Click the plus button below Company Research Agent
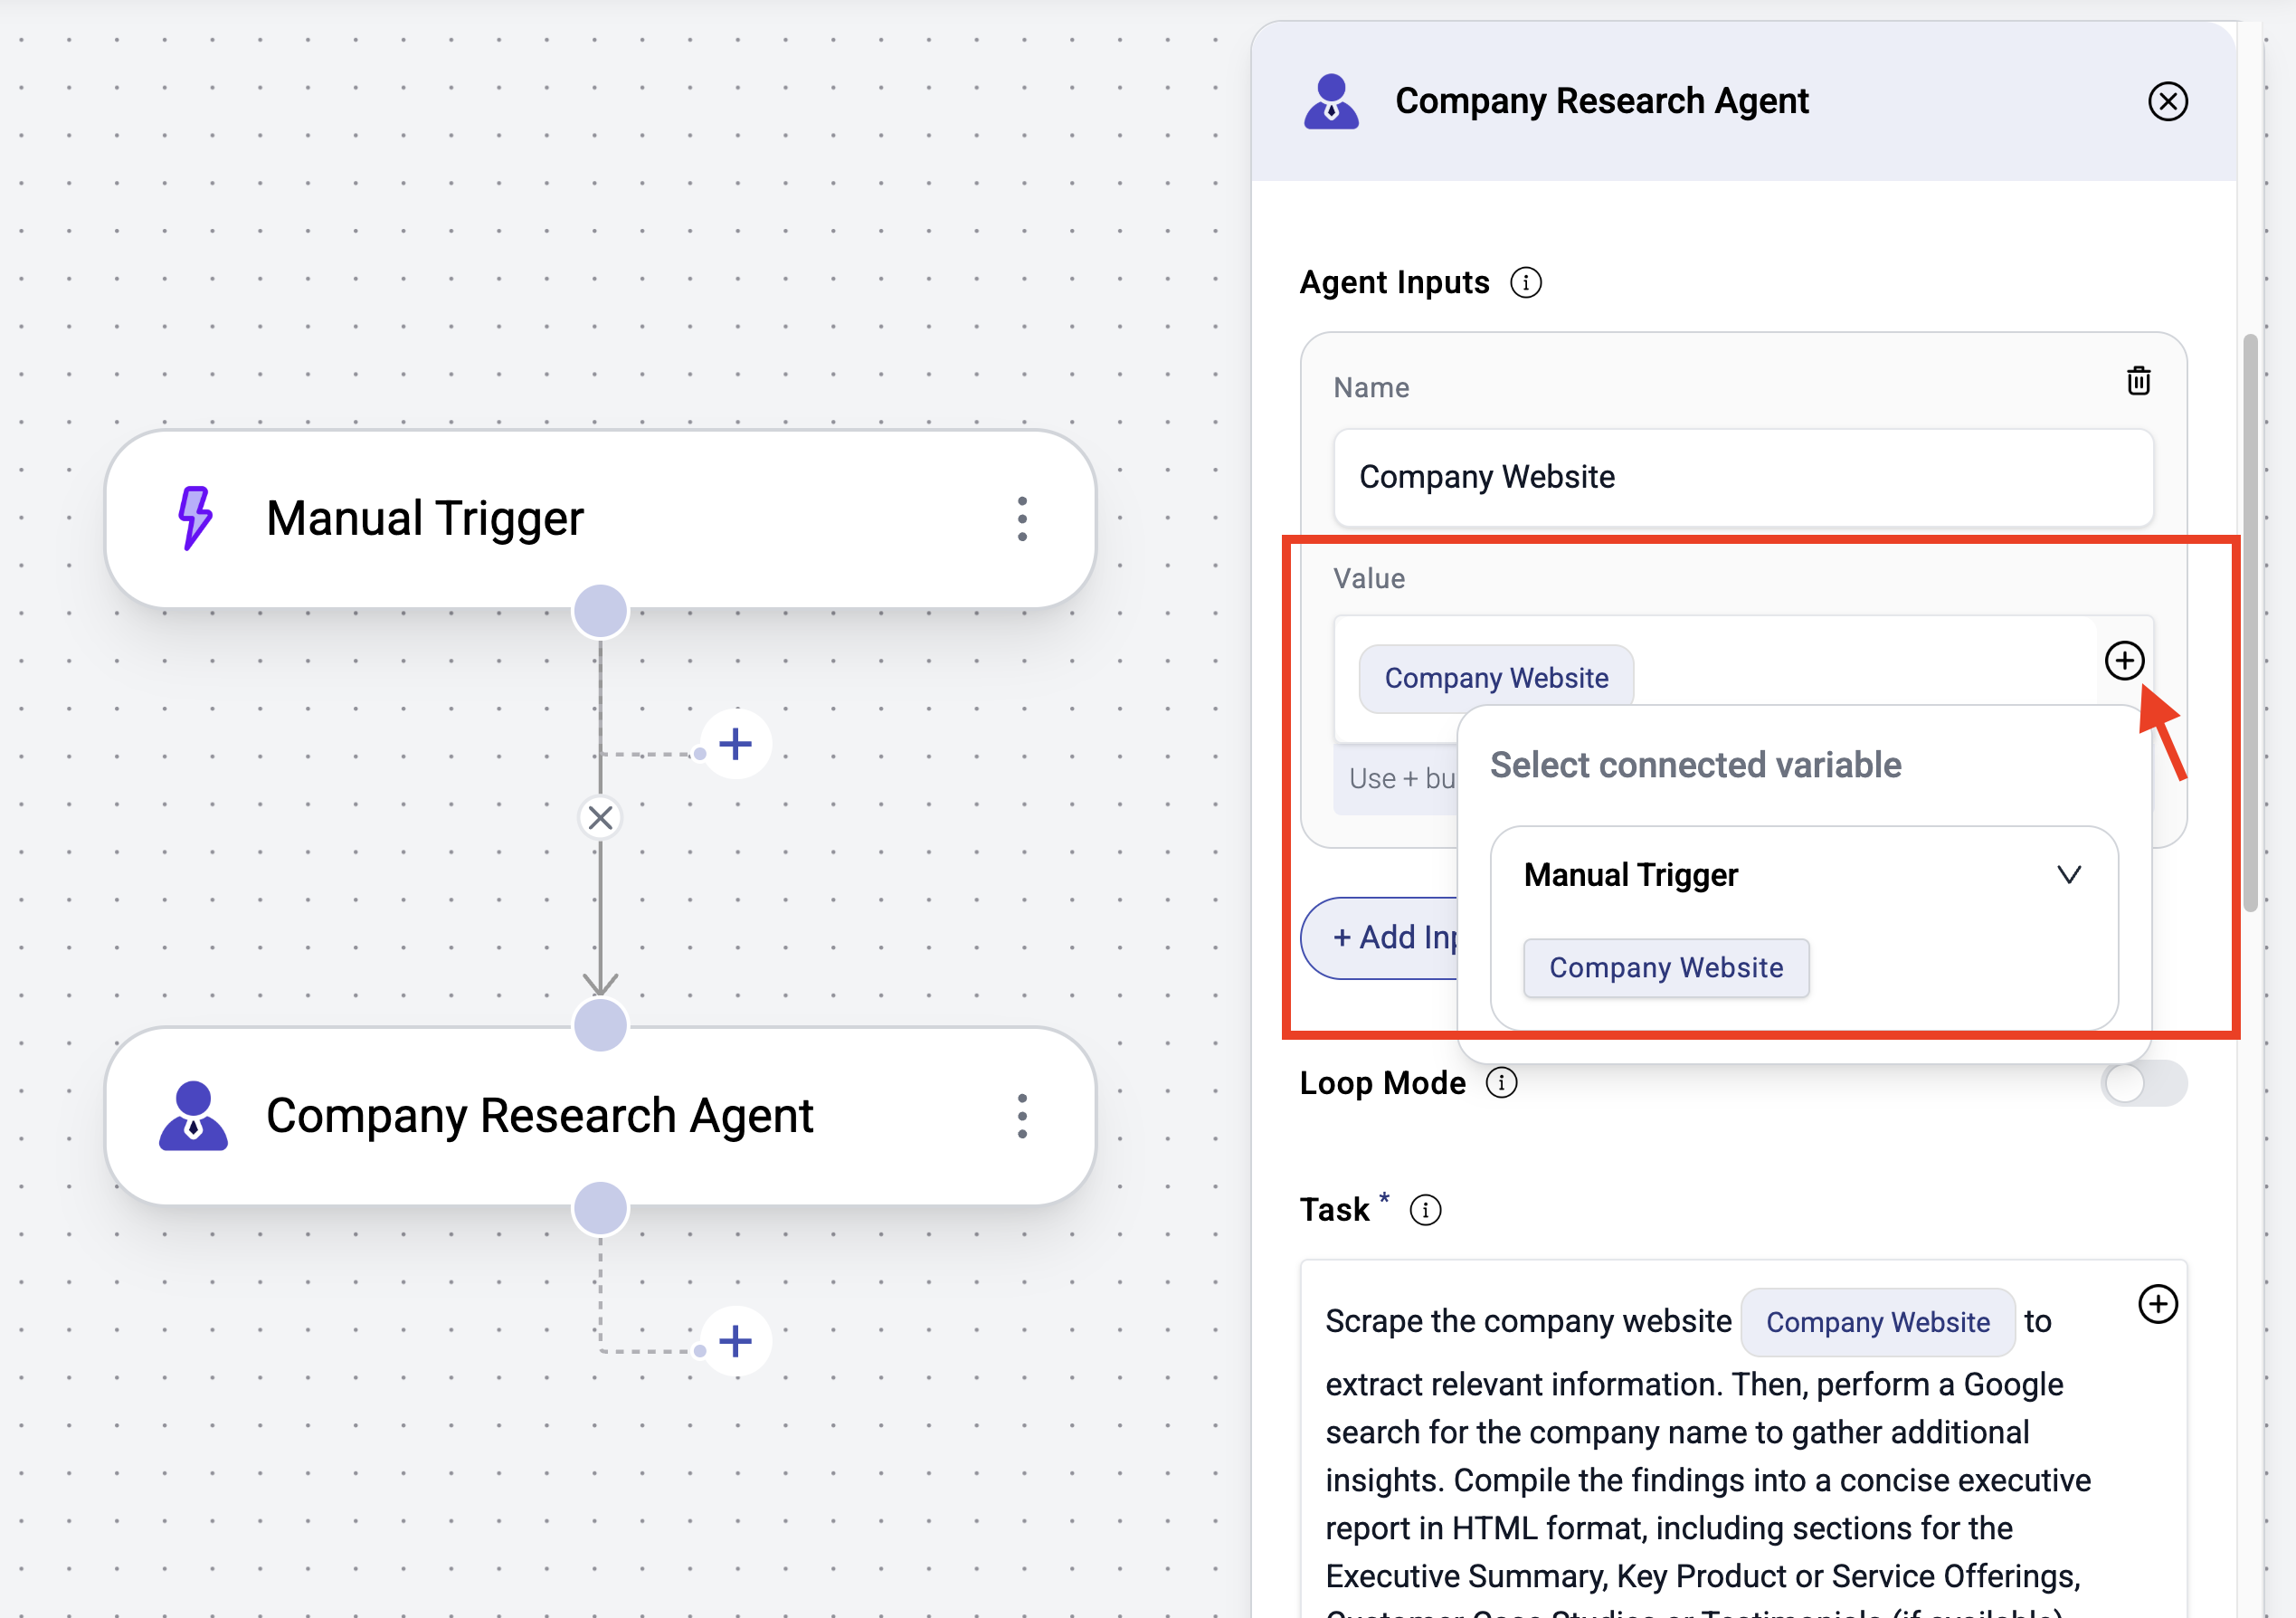Viewport: 2296px width, 1618px height. 736,1340
